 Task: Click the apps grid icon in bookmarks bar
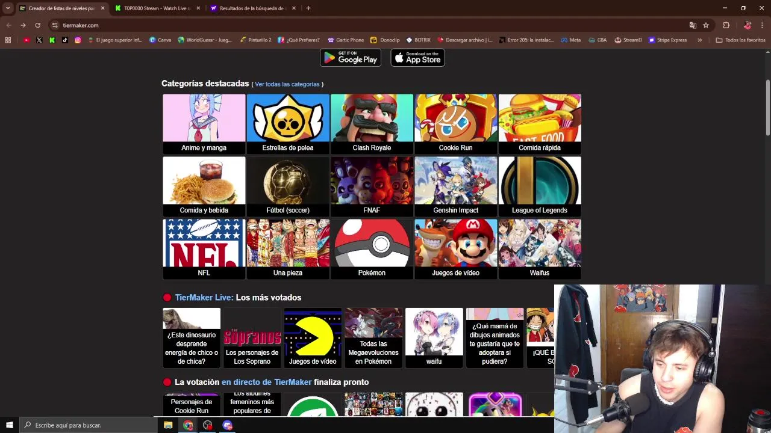click(x=8, y=40)
